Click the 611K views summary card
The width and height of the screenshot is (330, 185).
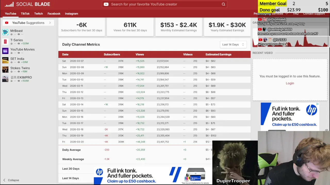[x=130, y=27]
